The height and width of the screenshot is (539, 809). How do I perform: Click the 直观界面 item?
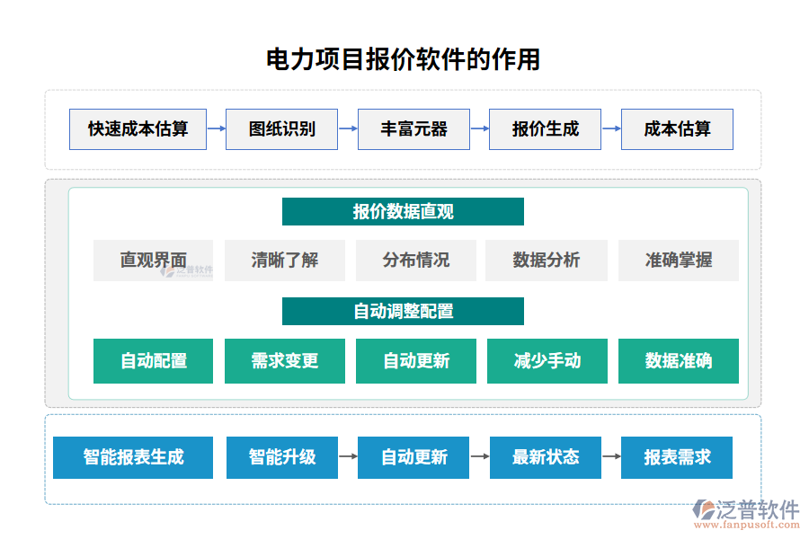[x=153, y=261]
